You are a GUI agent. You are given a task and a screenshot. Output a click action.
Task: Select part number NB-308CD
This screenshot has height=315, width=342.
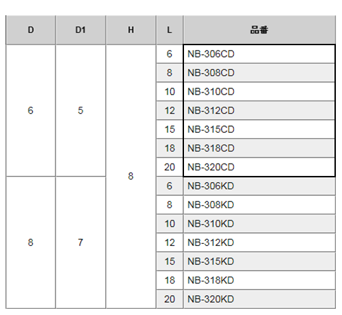(x=259, y=73)
